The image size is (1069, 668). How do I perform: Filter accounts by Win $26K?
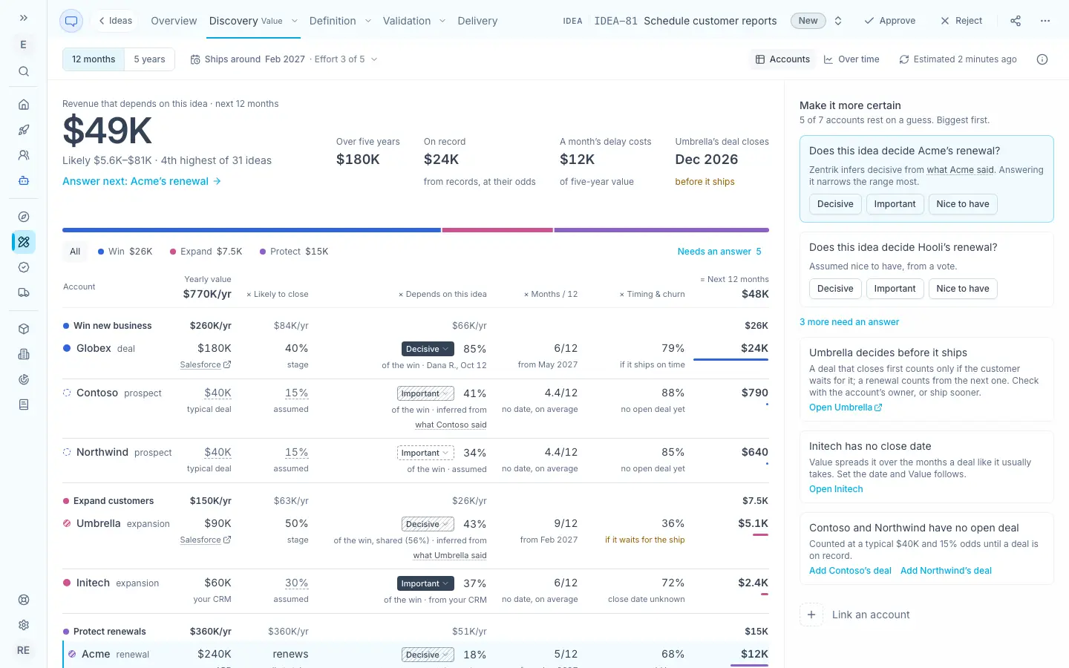pyautogui.click(x=125, y=252)
